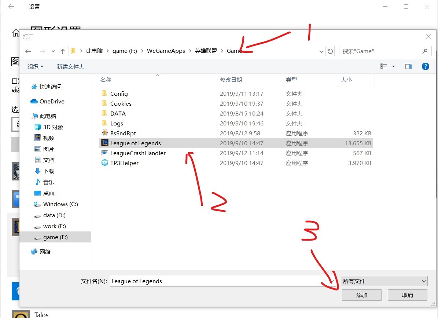Sort files by 名称 column

tap(106, 80)
